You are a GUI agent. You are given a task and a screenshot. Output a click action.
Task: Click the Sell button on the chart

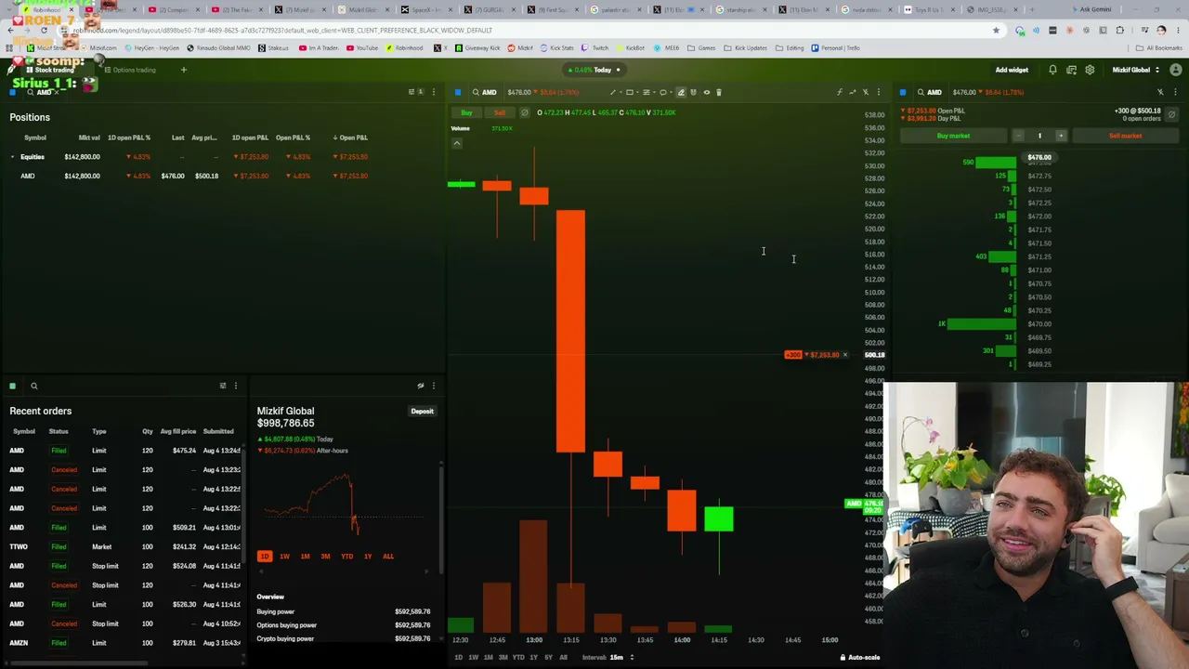500,112
